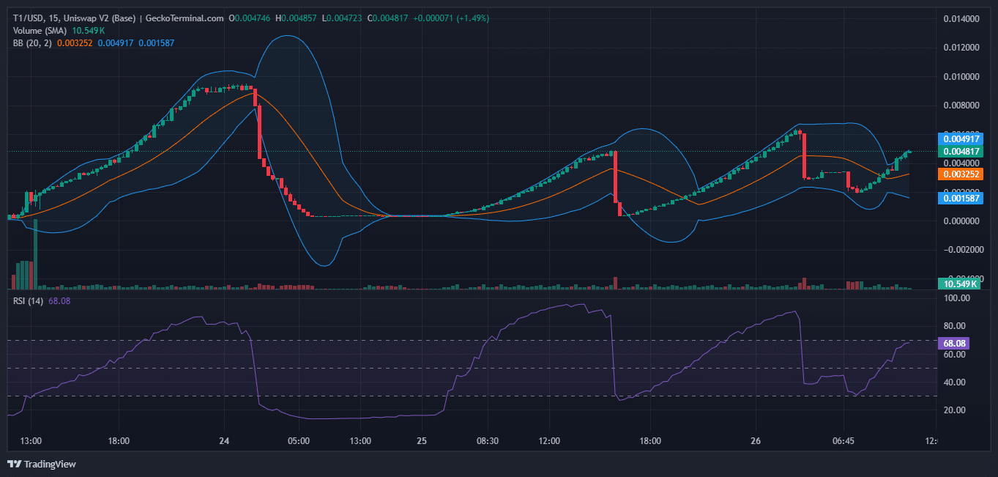Click the orange 0.003252 BB basis value in legend
The image size is (998, 477).
76,43
